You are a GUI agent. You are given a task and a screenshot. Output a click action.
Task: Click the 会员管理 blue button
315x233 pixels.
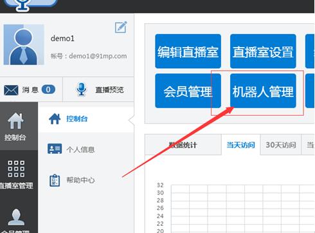click(x=188, y=91)
